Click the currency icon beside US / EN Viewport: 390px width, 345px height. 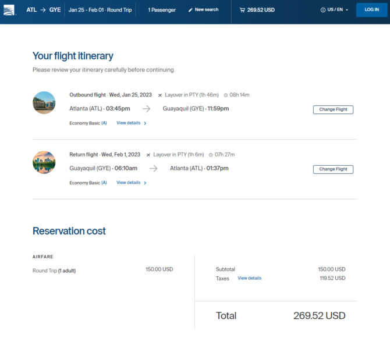pyautogui.click(x=323, y=10)
